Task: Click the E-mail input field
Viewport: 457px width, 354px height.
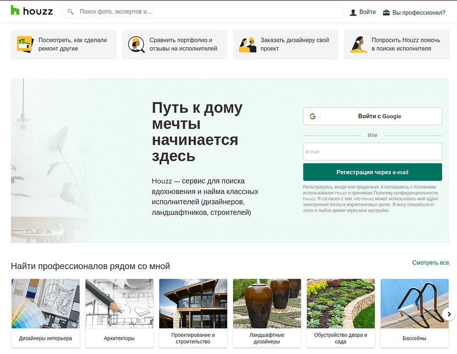Action: click(x=372, y=151)
